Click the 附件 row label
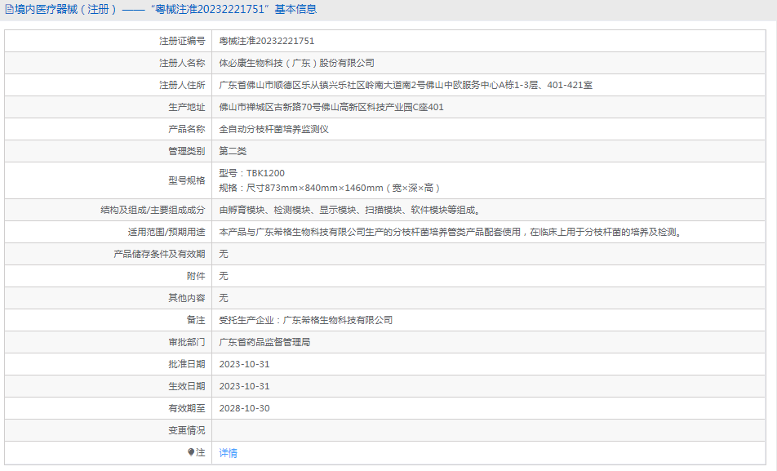 (196, 276)
